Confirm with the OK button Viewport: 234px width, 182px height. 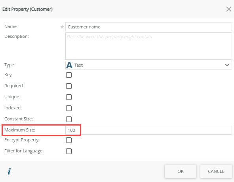[181, 171]
